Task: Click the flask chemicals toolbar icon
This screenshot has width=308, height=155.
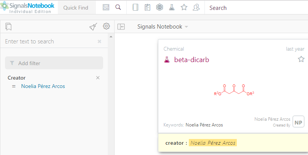Action: pos(172,8)
